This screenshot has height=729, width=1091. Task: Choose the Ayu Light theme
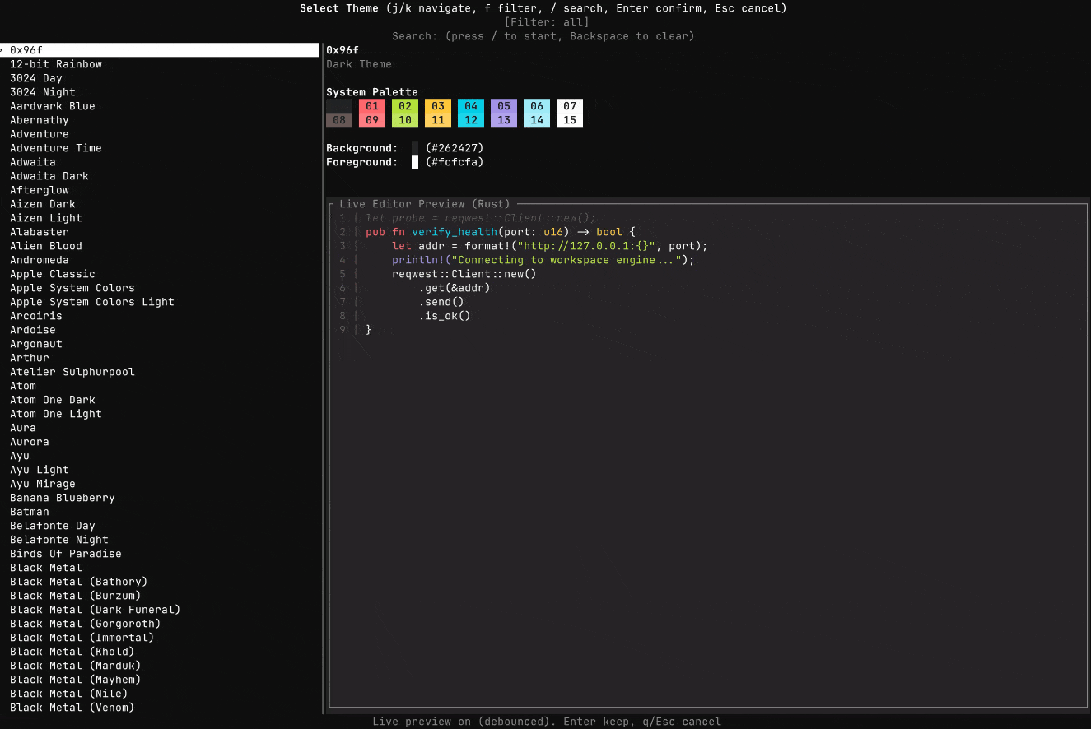tap(40, 470)
